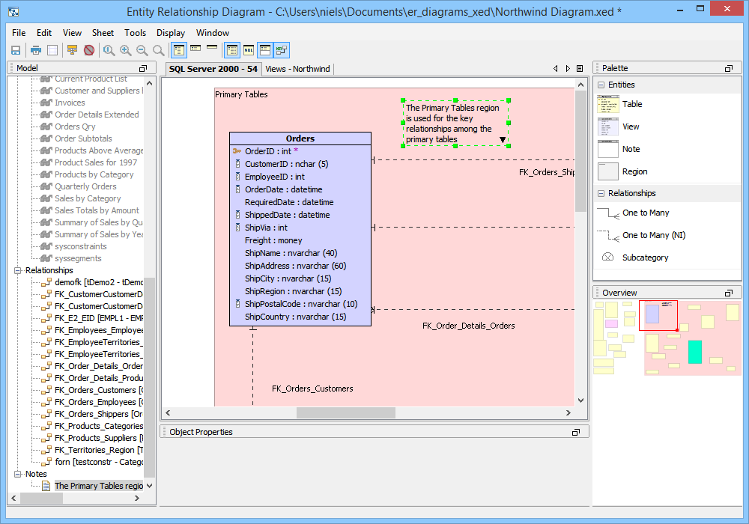Viewport: 749px width, 524px height.
Task: Toggle the NUL nullability display button
Action: click(x=249, y=50)
